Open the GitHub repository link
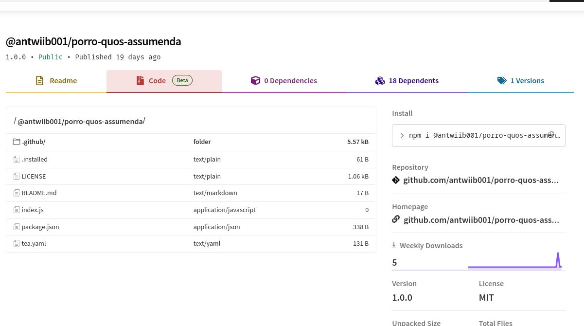Image resolution: width=584 pixels, height=326 pixels. coord(481,181)
